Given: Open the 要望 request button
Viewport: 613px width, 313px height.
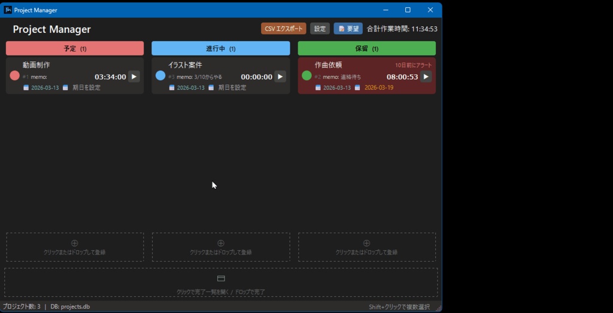Looking at the screenshot, I should pos(348,29).
